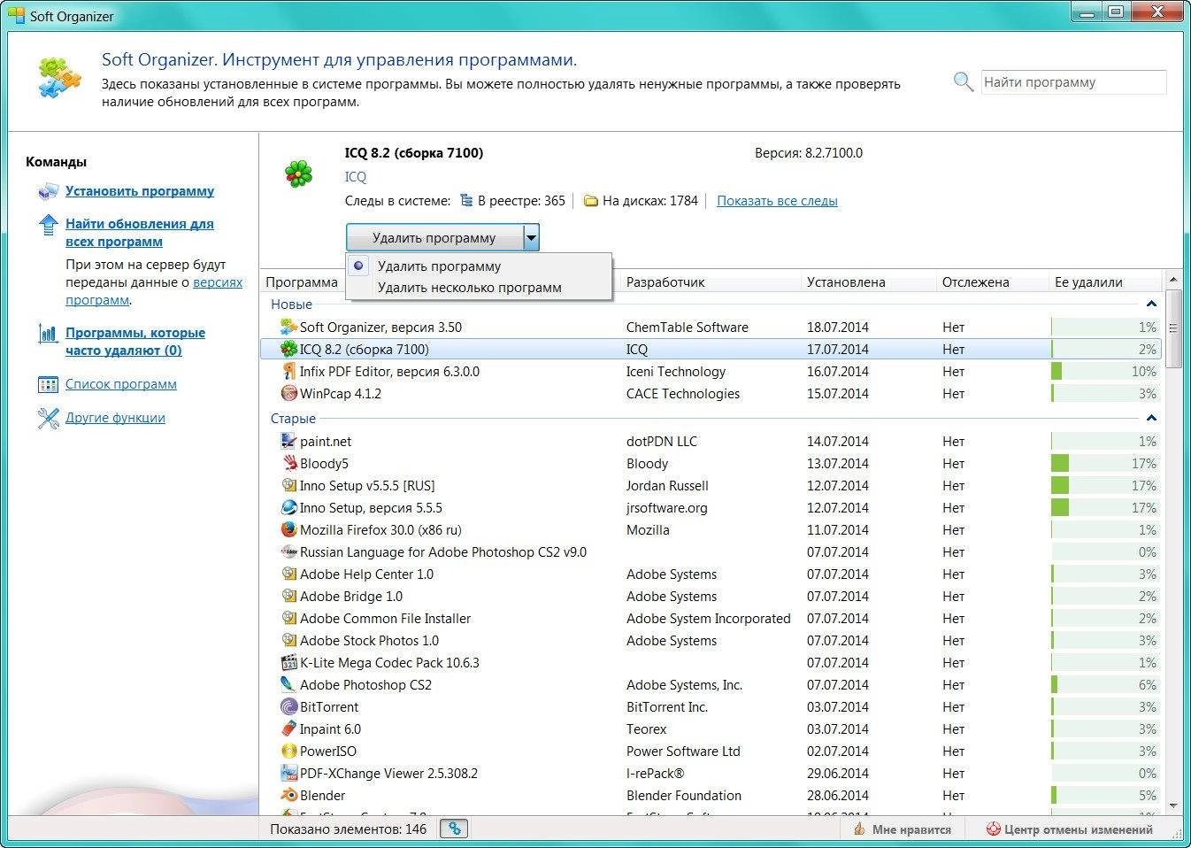Viewport: 1191px width, 848px height.
Task: Click the list scrollbar down arrow
Action: pyautogui.click(x=1174, y=806)
